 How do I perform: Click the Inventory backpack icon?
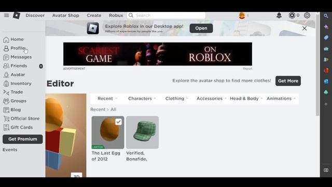coord(6,84)
